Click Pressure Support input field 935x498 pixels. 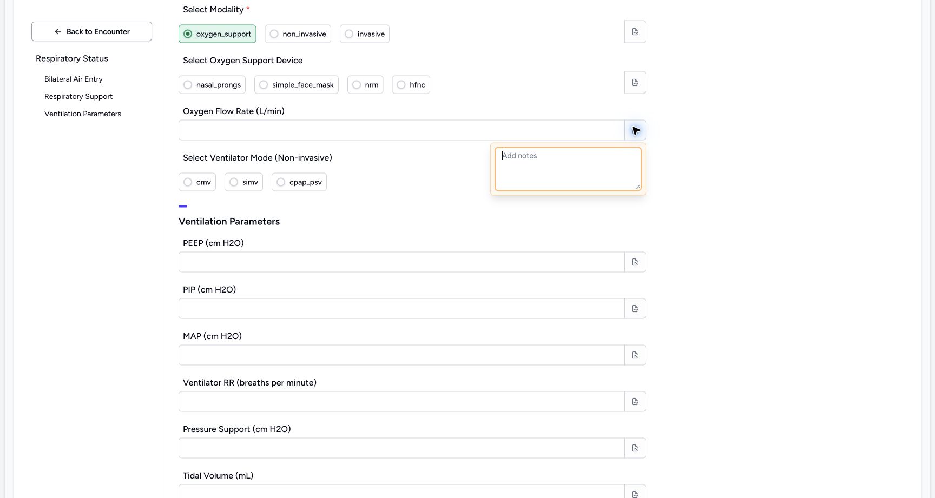click(401, 448)
